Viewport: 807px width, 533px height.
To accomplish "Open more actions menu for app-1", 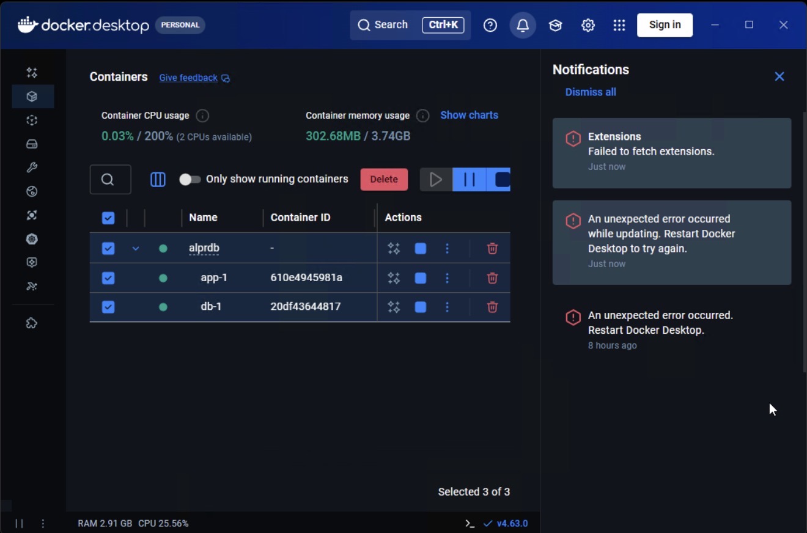I will pos(447,278).
